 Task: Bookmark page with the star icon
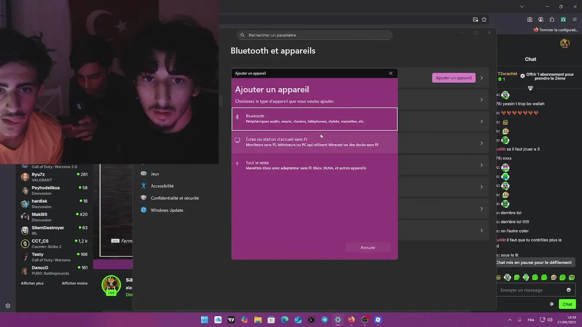click(x=484, y=20)
